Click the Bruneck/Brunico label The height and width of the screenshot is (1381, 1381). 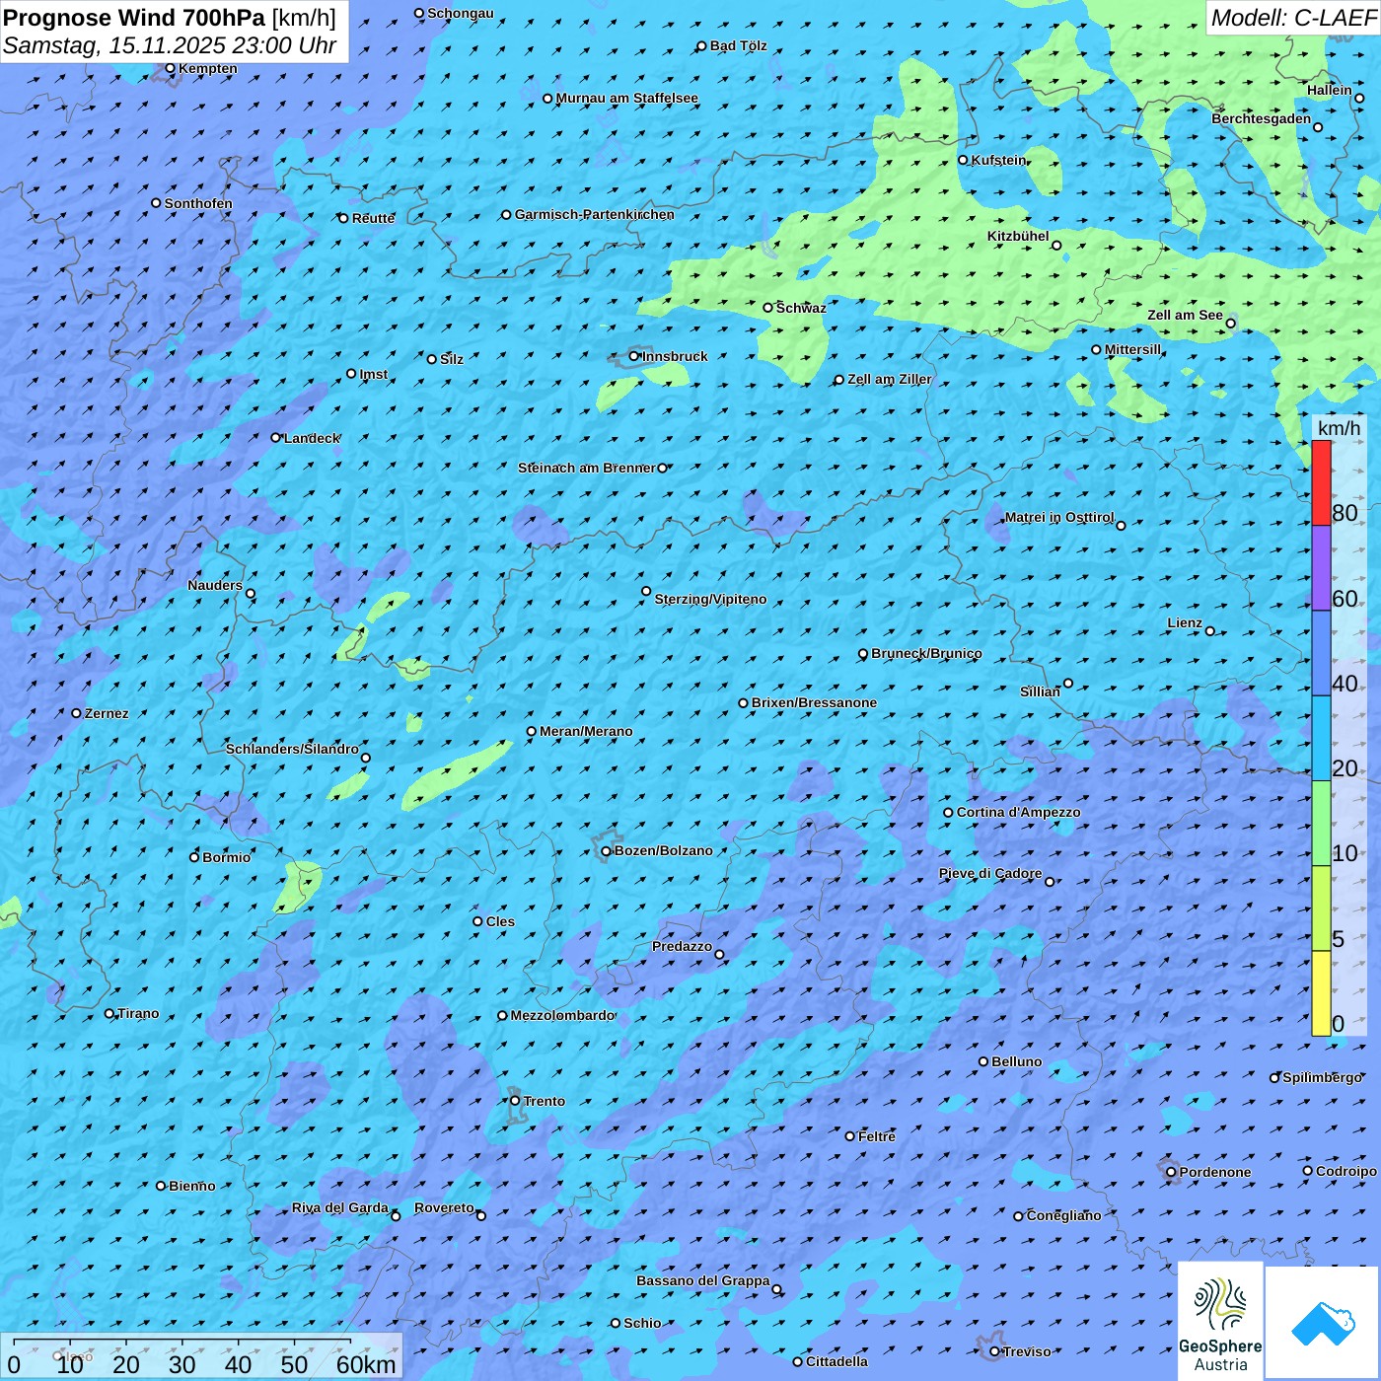point(926,653)
